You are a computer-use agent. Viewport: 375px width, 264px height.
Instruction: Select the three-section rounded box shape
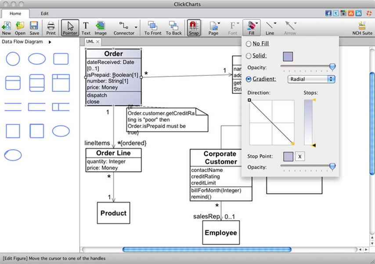coord(37,83)
